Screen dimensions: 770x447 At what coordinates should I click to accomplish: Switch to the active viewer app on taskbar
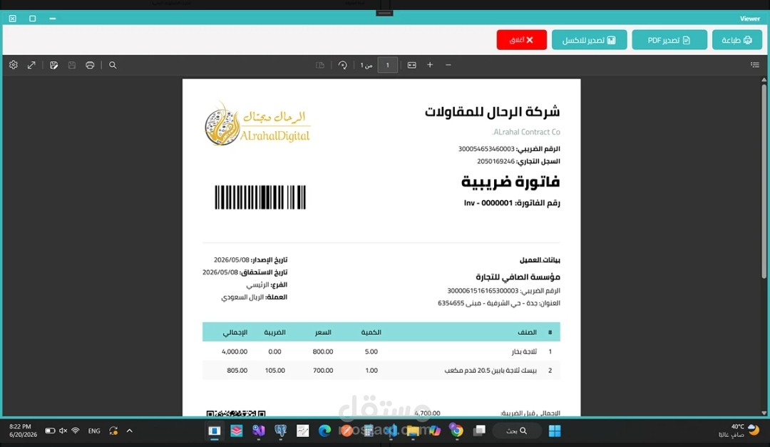pos(215,431)
